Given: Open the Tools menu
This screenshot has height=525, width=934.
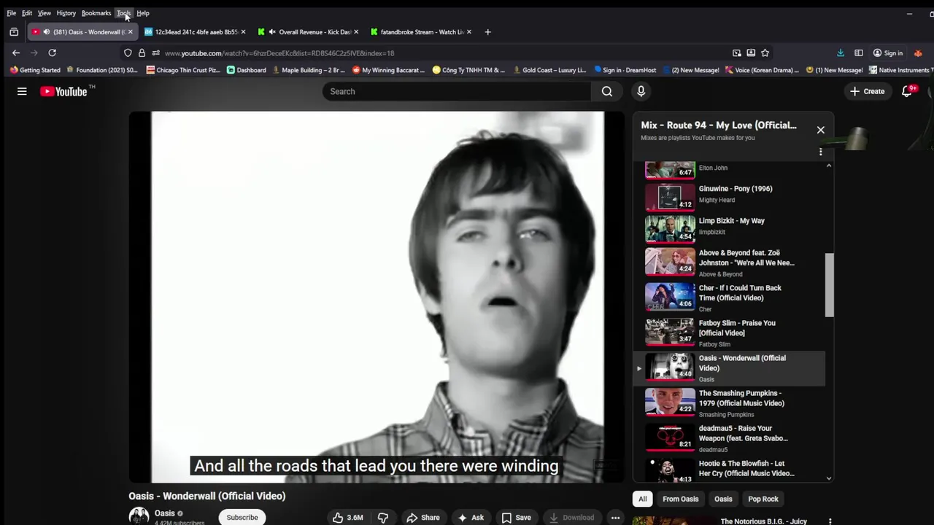Looking at the screenshot, I should [x=124, y=13].
